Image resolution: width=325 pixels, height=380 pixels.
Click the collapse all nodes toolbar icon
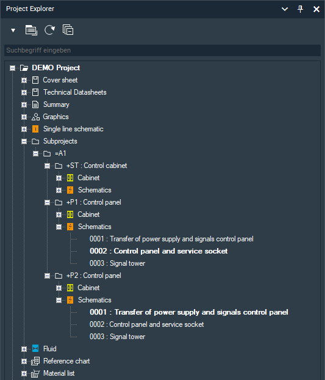[68, 30]
